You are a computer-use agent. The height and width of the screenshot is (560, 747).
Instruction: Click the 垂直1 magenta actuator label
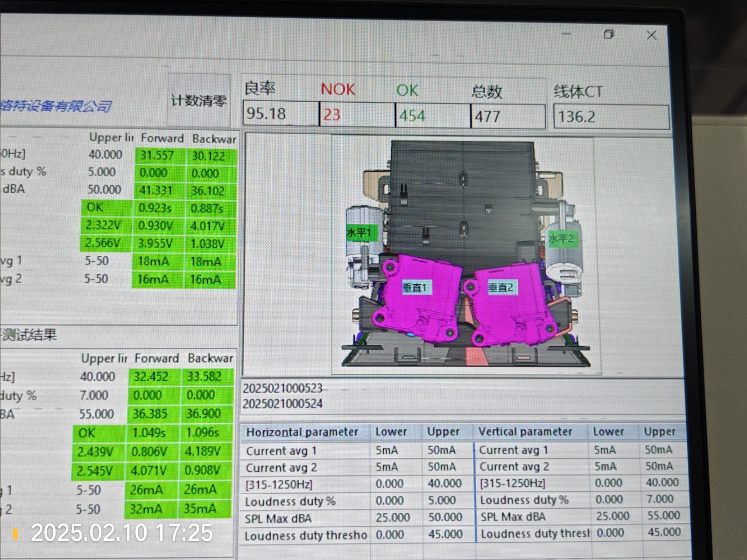pyautogui.click(x=414, y=288)
